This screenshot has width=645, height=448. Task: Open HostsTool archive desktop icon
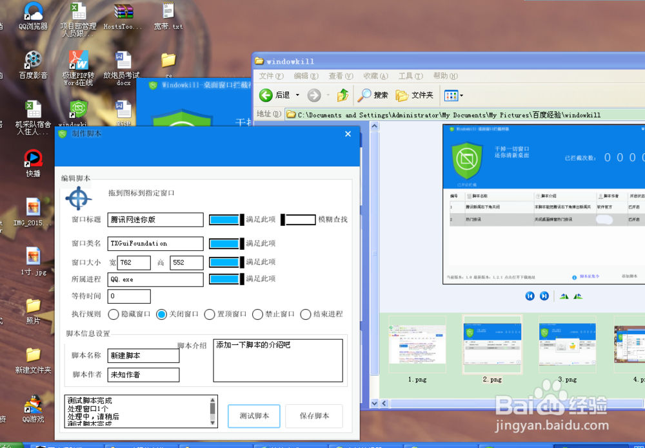(123, 16)
